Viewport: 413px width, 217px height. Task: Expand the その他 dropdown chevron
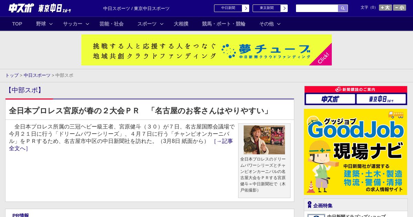tap(279, 24)
